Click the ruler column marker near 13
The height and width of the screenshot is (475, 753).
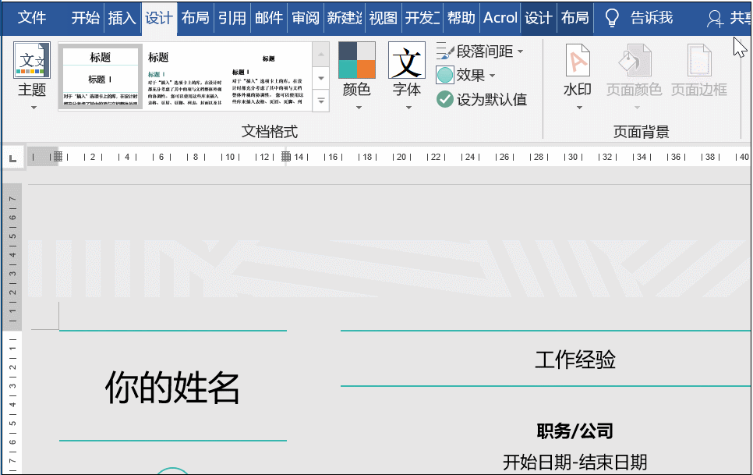(286, 156)
